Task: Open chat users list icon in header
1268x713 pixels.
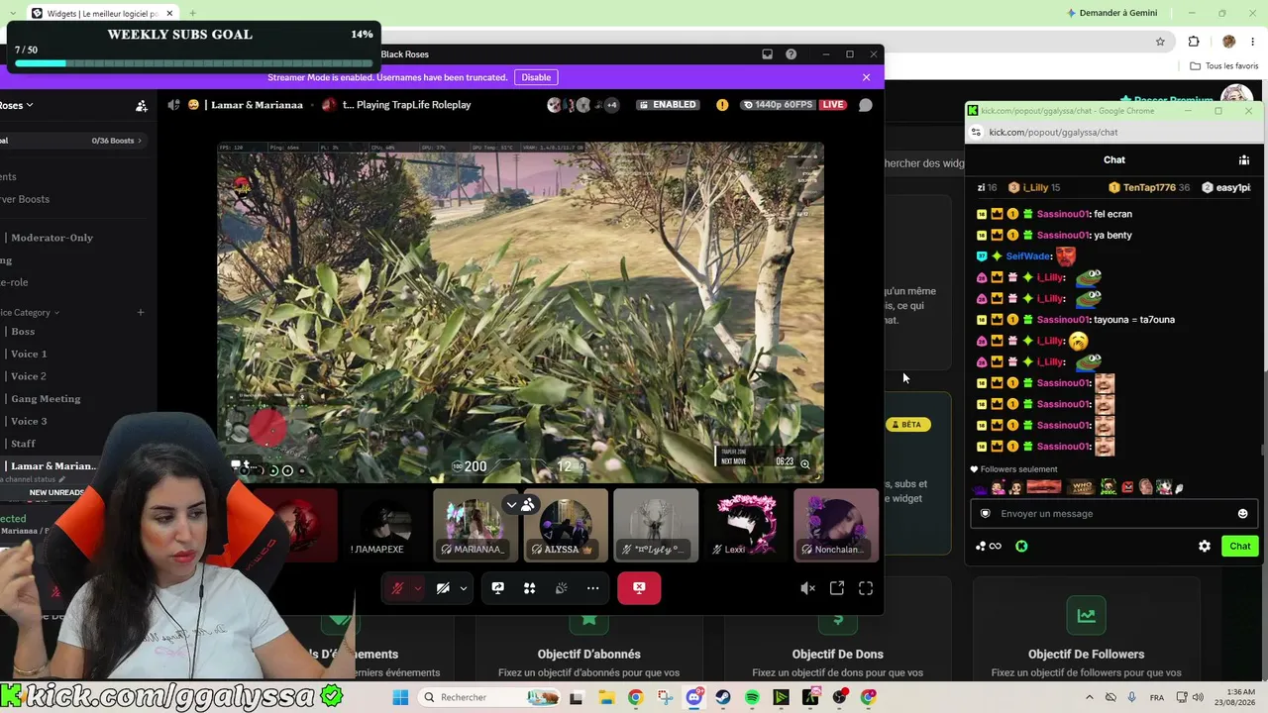Action: coord(1244,159)
